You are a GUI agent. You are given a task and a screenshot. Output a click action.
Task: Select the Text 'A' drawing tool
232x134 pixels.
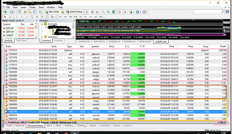click(37, 17)
